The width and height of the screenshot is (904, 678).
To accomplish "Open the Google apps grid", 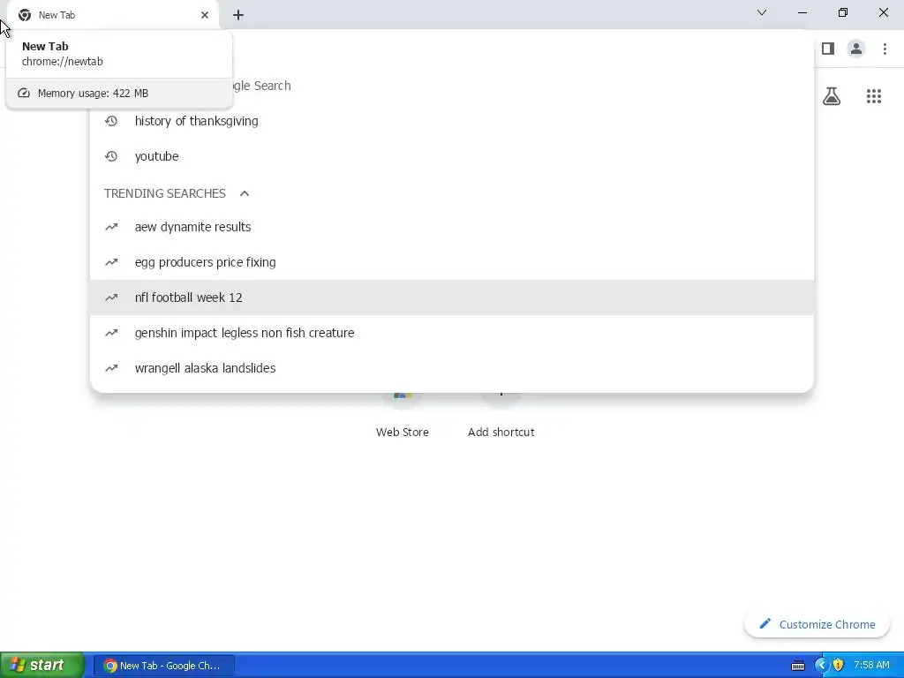I will point(874,96).
